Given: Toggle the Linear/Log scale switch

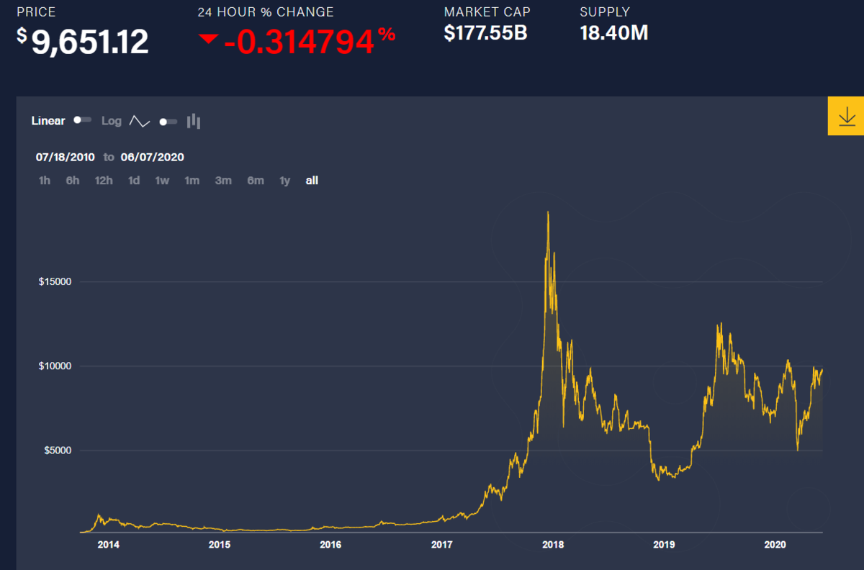Looking at the screenshot, I should 82,120.
